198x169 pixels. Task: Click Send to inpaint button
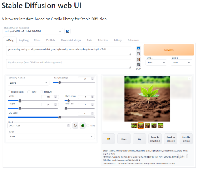tap(171, 139)
